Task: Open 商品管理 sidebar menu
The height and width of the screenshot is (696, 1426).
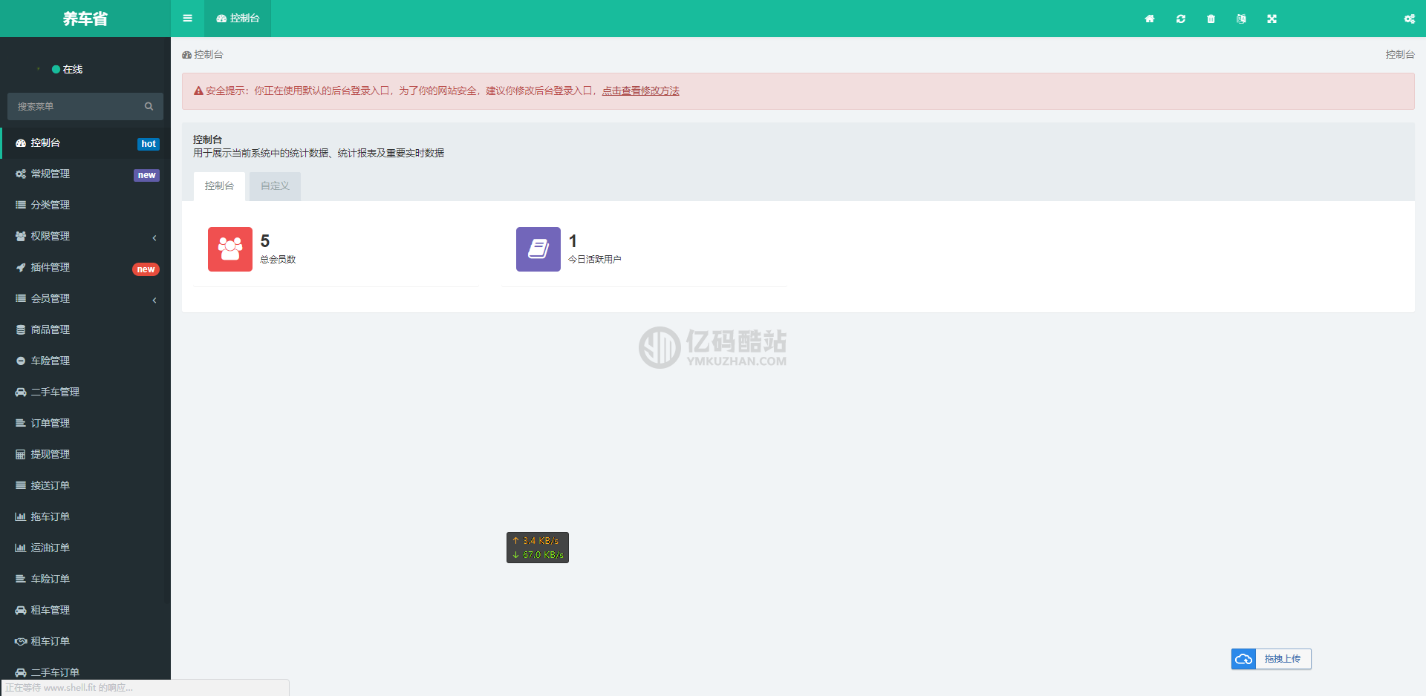Action: point(85,330)
